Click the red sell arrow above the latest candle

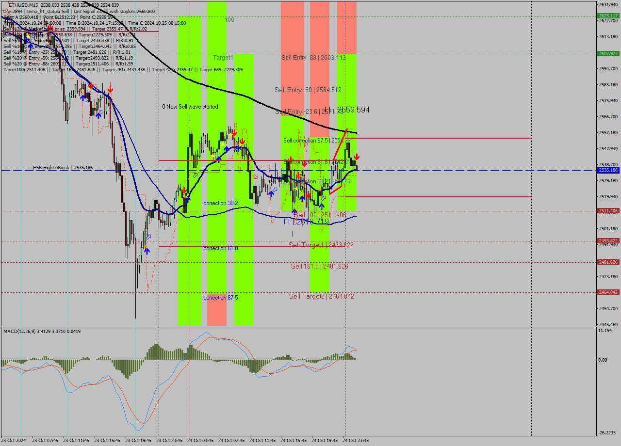point(357,157)
